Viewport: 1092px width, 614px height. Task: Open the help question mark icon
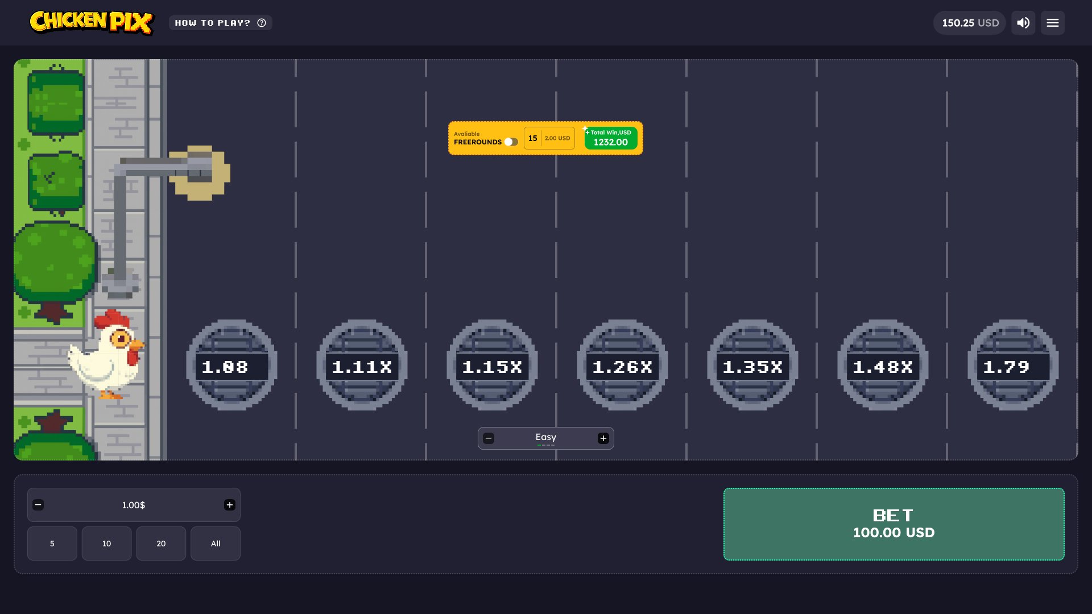click(262, 23)
